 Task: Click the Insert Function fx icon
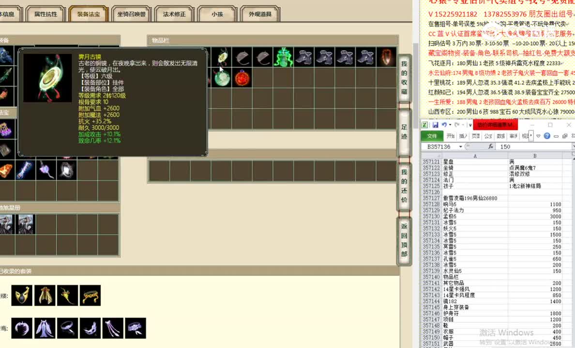pyautogui.click(x=491, y=146)
